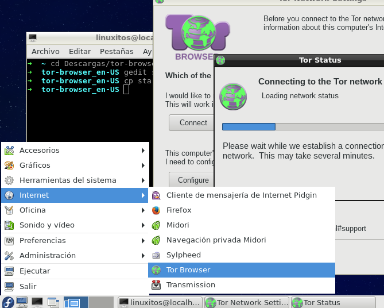The height and width of the screenshot is (308, 384).
Task: Launch Transmission from Internet submenu
Action: click(x=242, y=285)
